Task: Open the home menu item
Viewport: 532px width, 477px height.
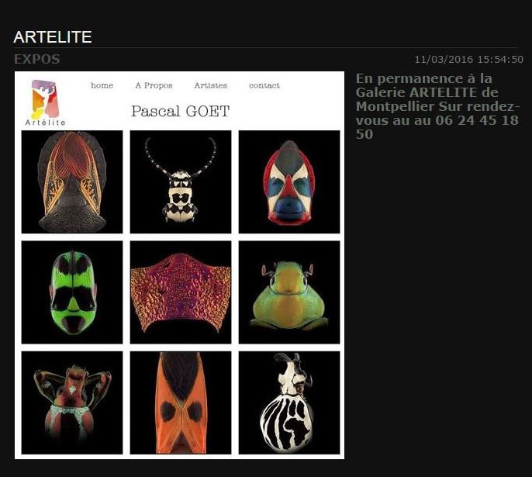Action: click(102, 85)
